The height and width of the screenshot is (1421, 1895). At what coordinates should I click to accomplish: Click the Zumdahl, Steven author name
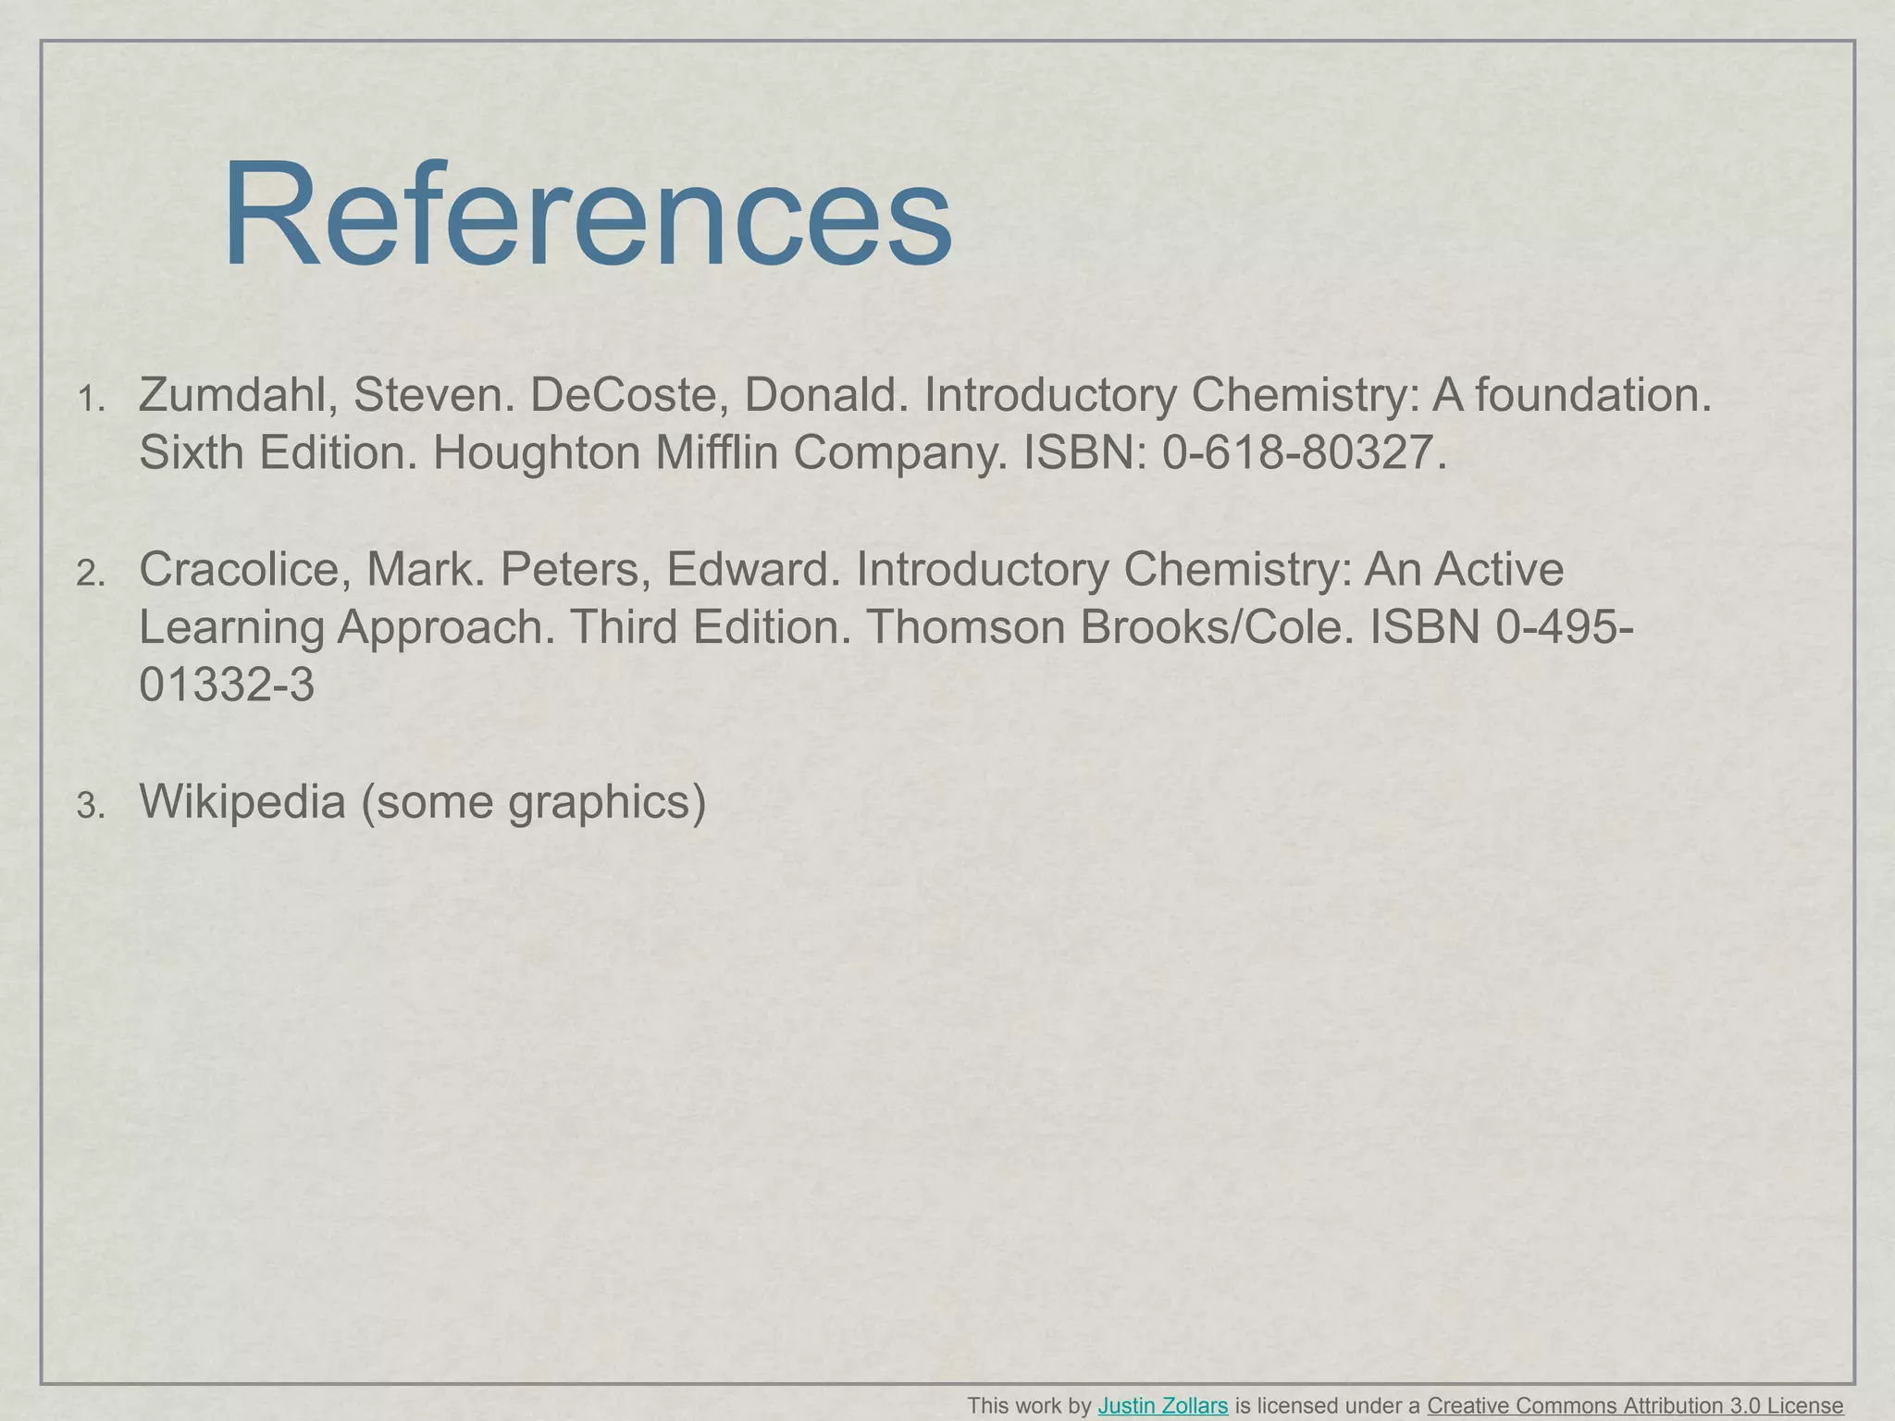(x=326, y=394)
